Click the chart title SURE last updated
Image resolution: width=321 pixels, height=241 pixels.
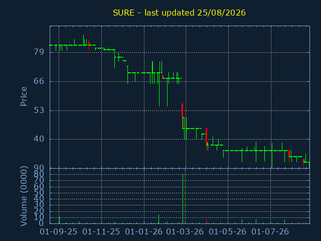pos(179,13)
